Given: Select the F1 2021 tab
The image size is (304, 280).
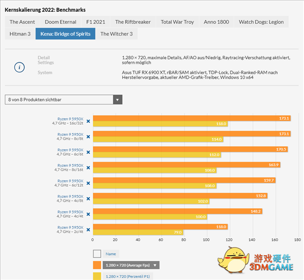Looking at the screenshot, I should tap(96, 22).
